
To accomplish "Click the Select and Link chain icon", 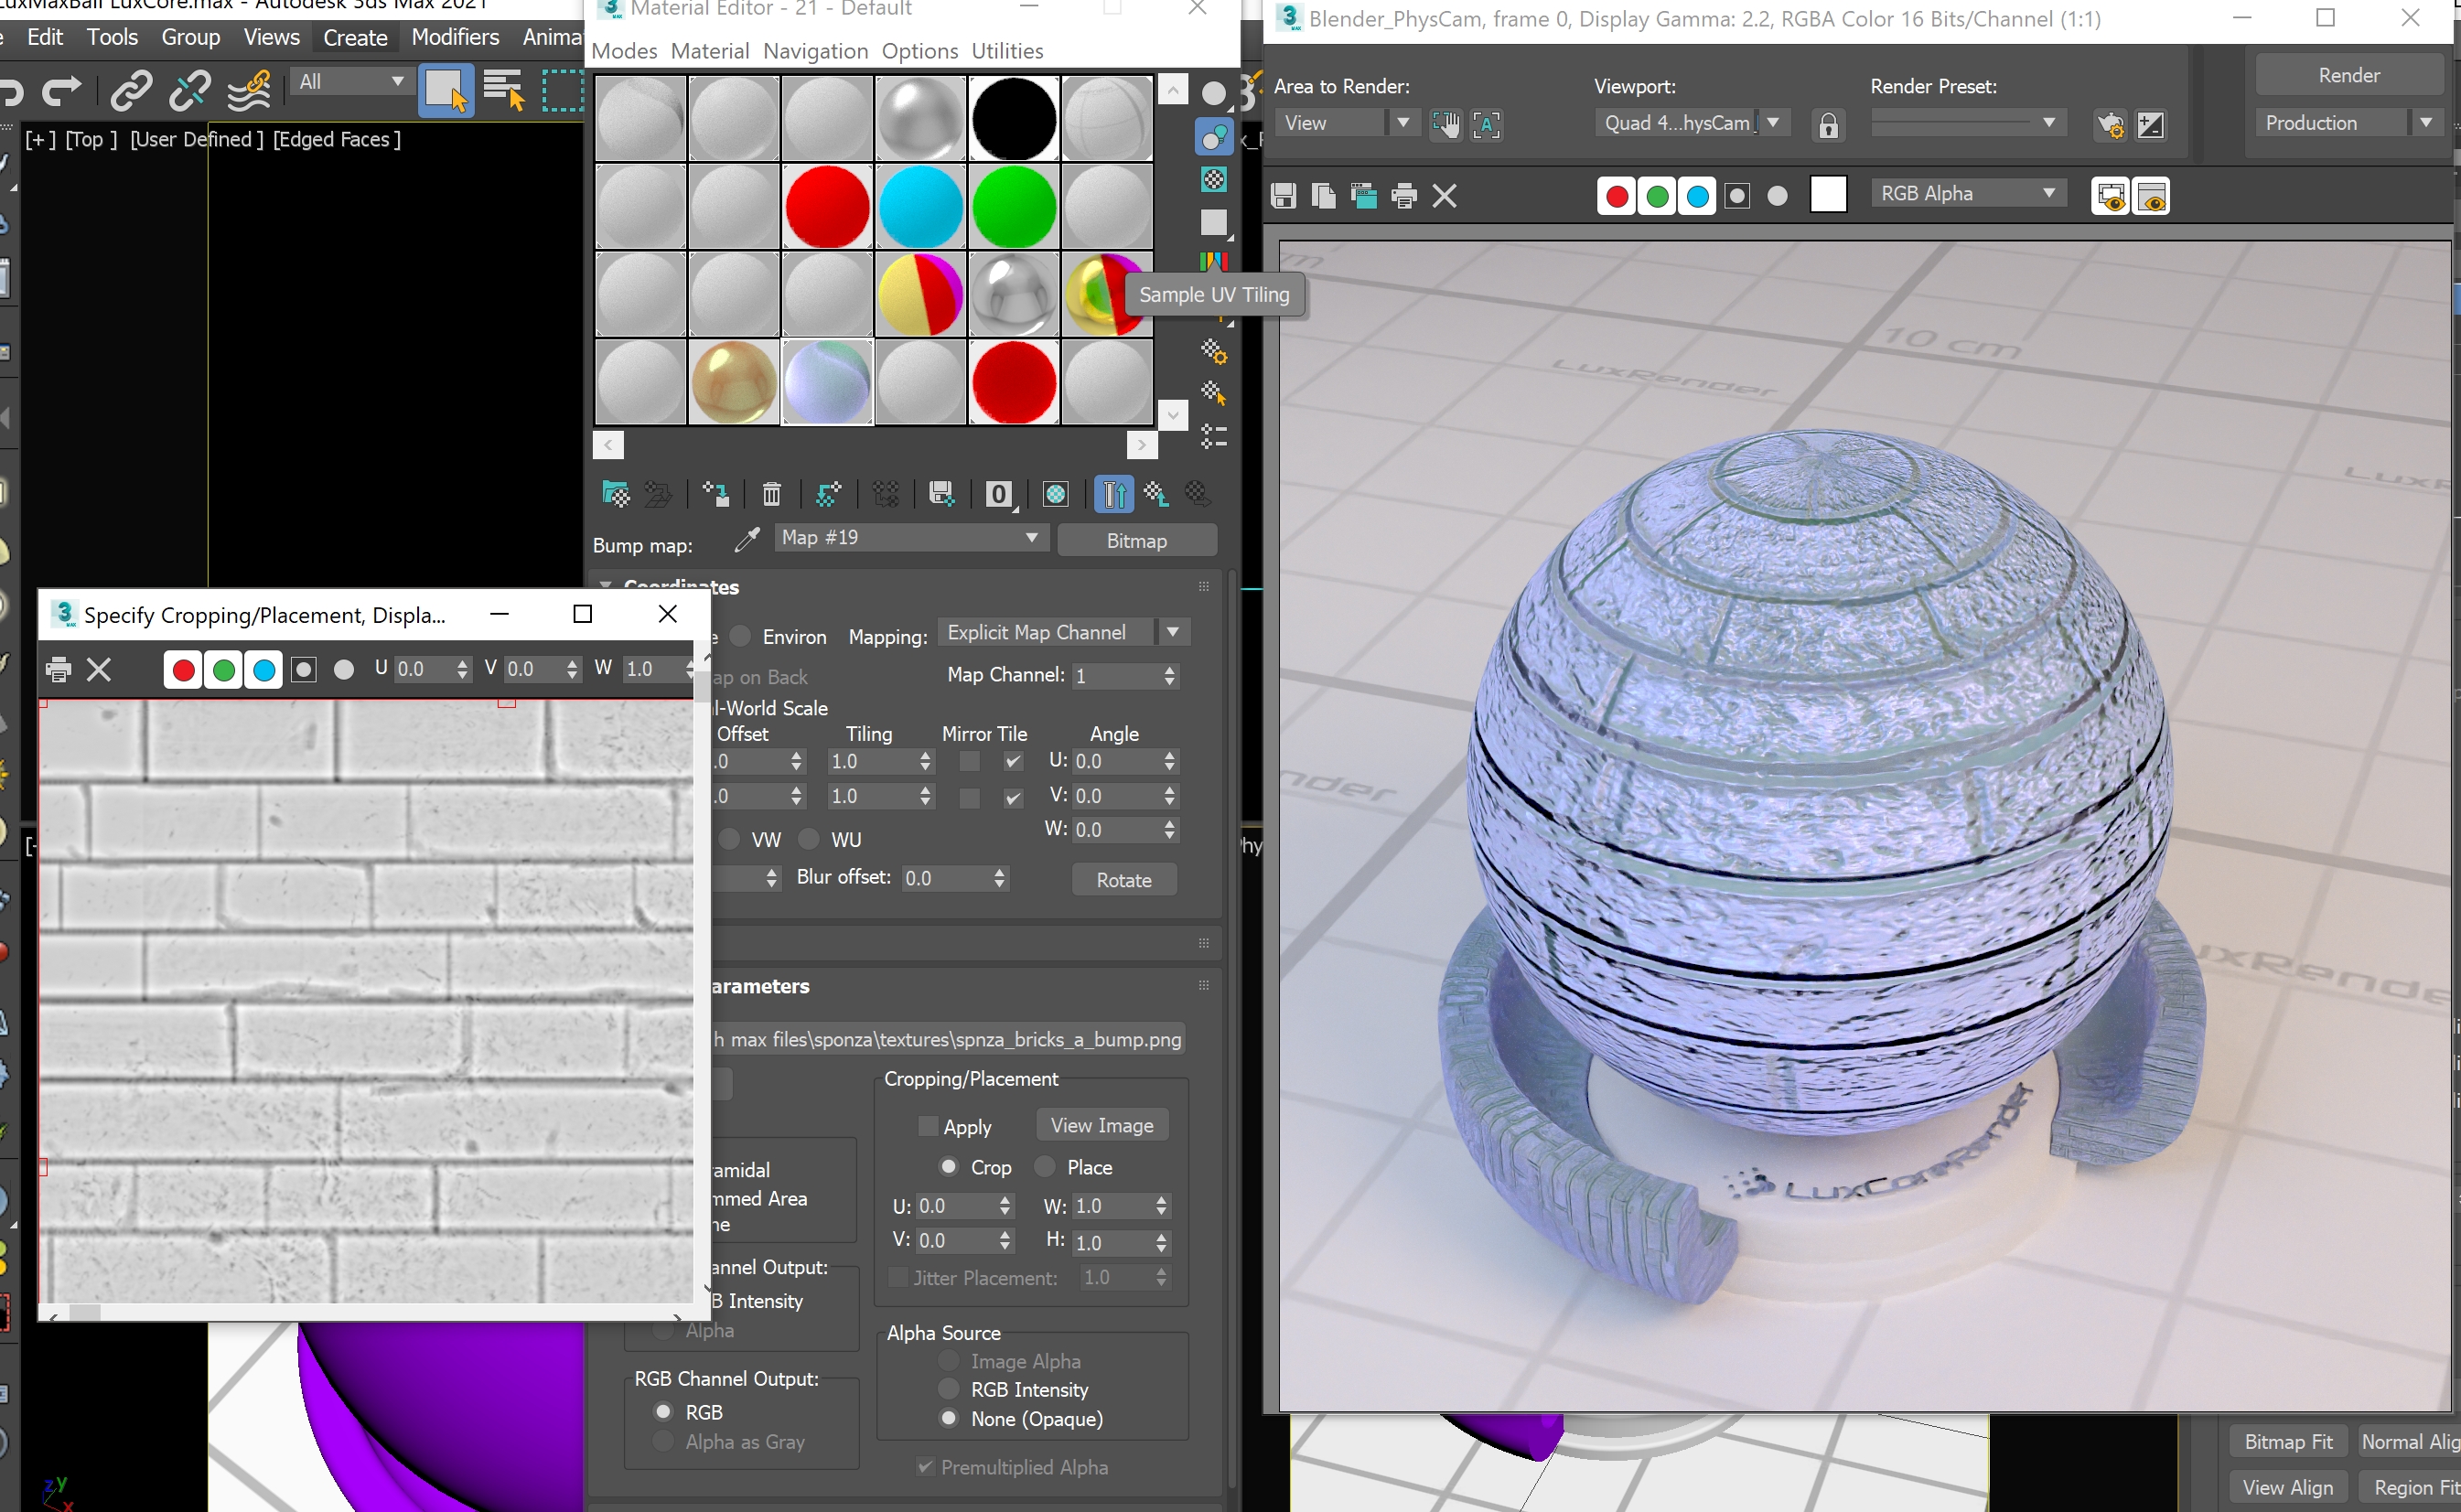I will click(131, 92).
